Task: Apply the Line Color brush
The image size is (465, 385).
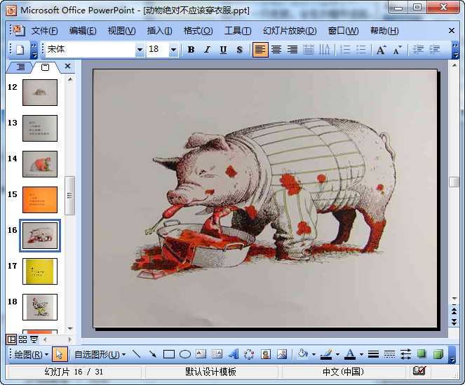Action: point(326,354)
